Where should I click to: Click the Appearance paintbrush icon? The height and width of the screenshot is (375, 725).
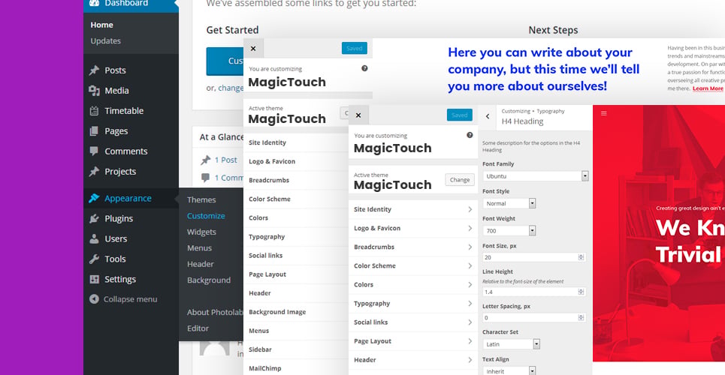coord(95,198)
